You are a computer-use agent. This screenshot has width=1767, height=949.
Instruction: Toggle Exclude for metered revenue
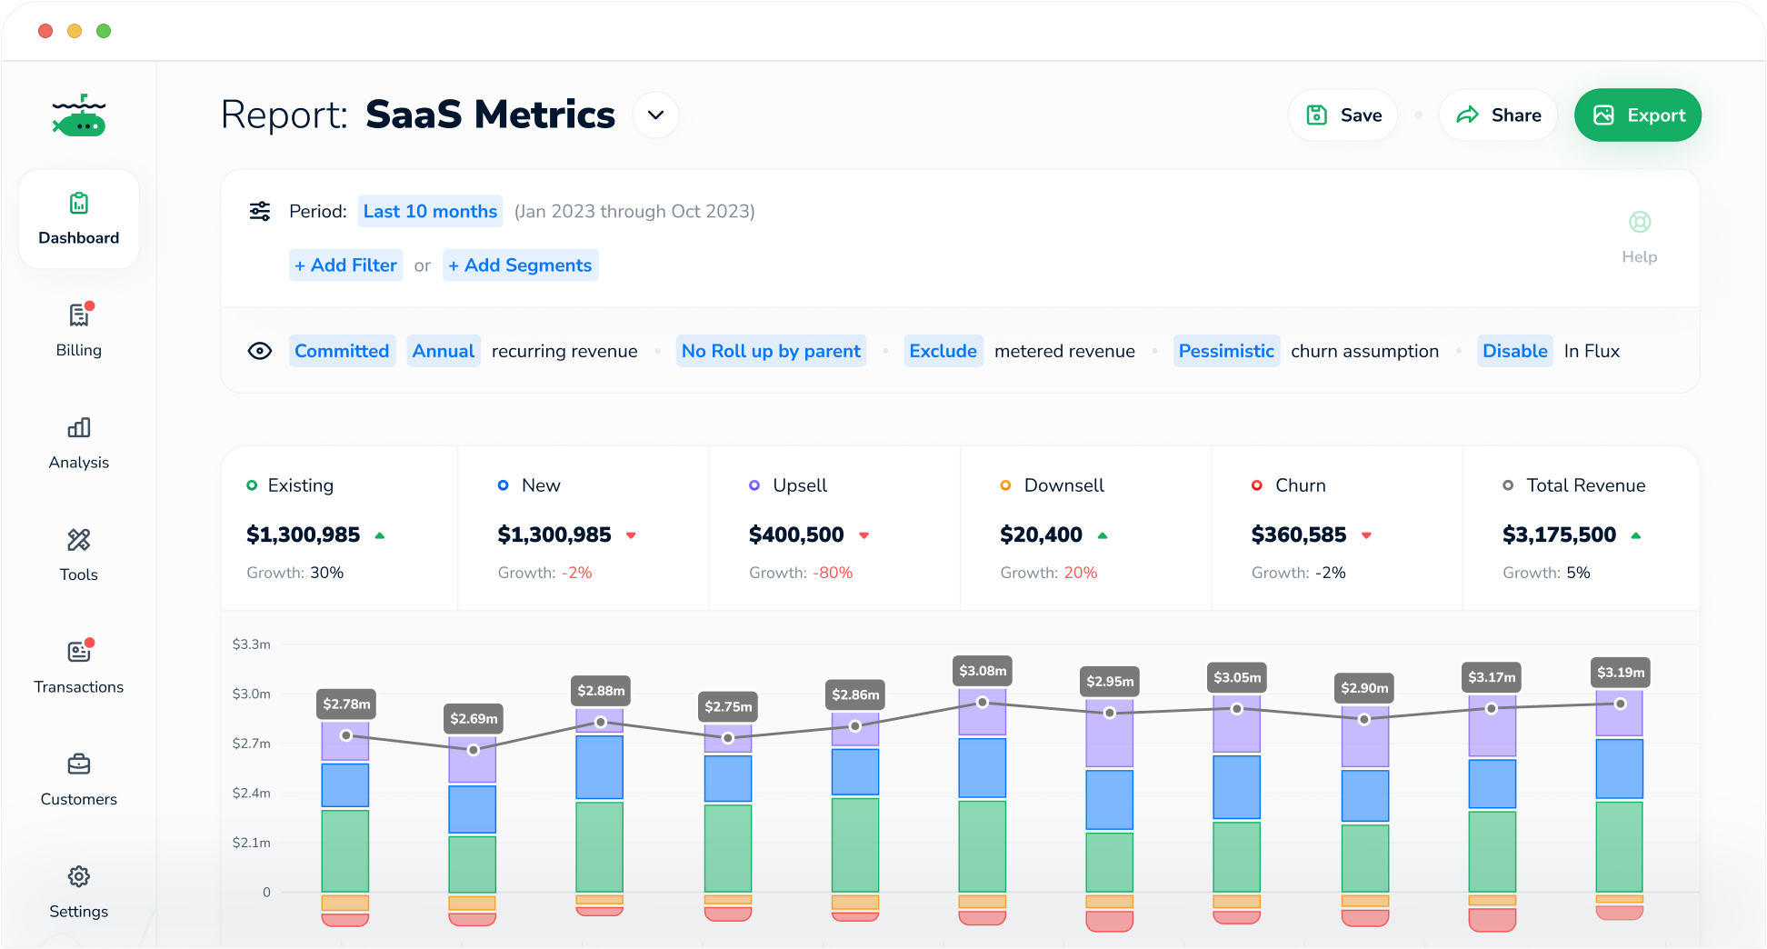click(943, 351)
